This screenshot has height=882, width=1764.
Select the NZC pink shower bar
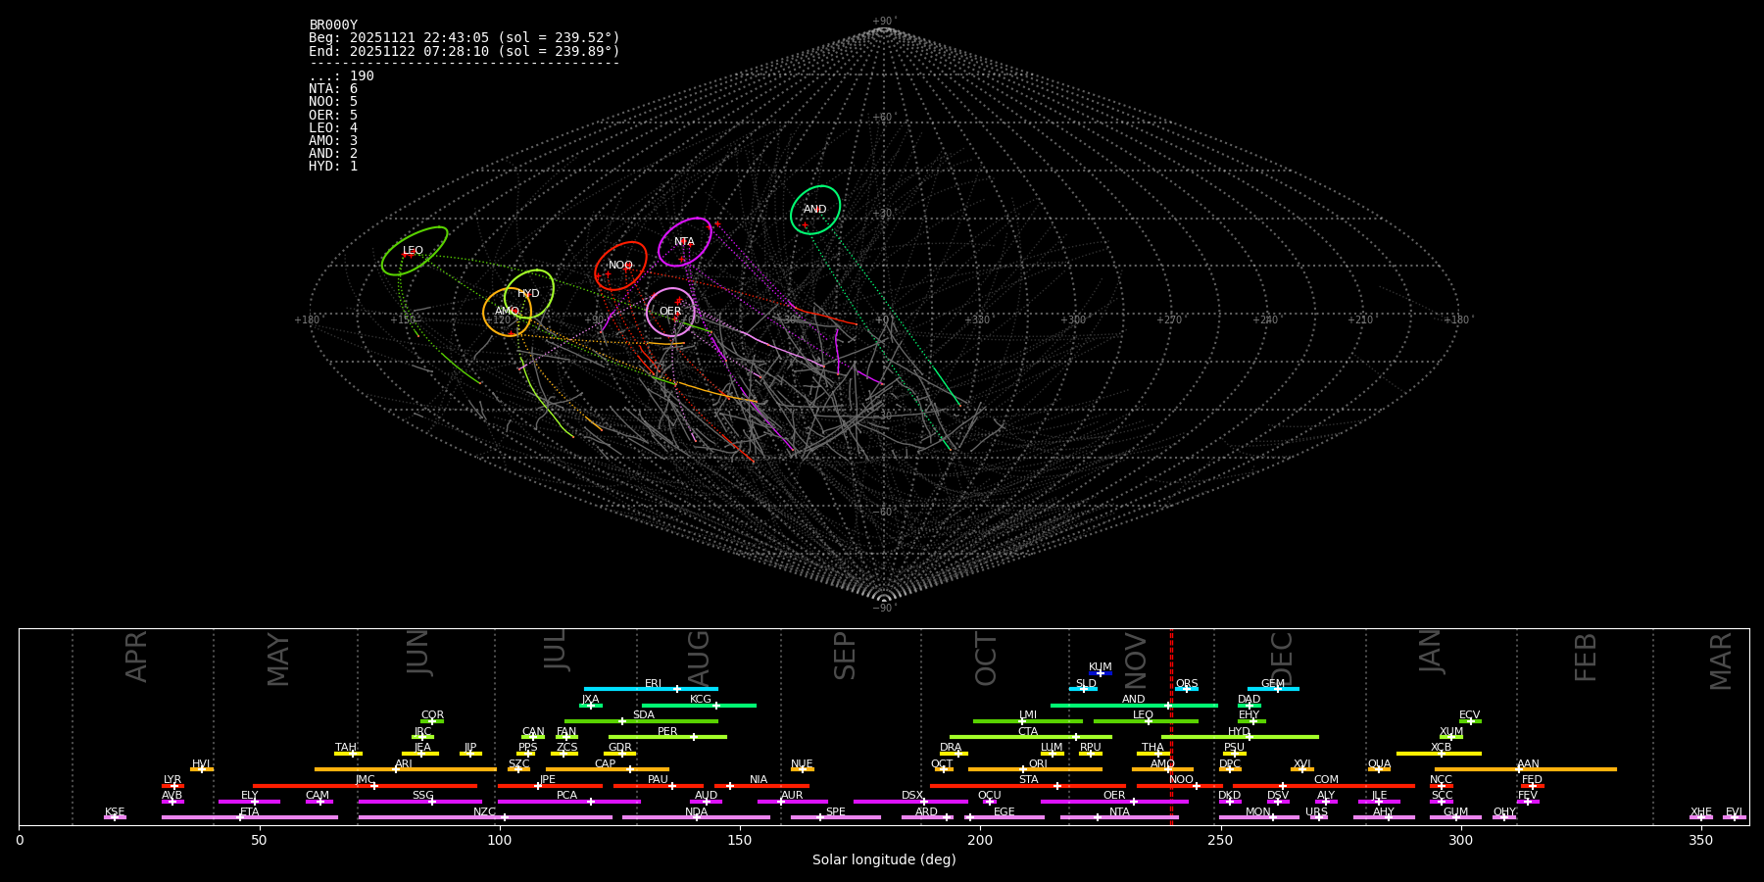[x=485, y=817]
